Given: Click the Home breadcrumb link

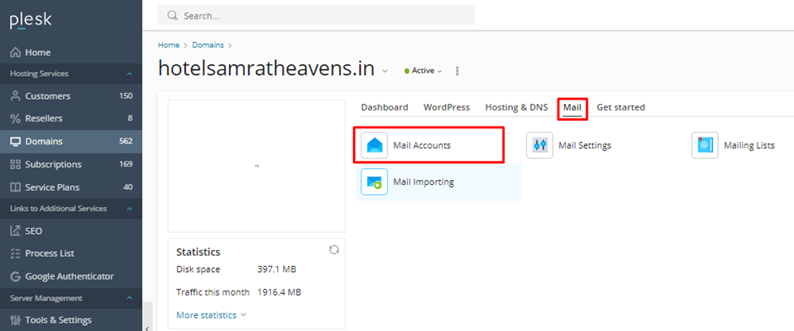Looking at the screenshot, I should coord(169,45).
